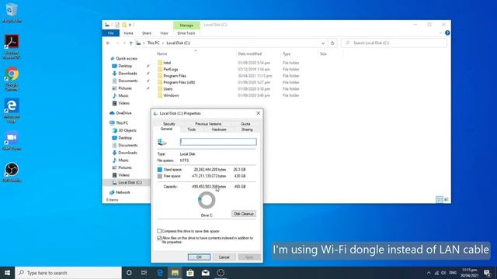Screen dimensions: 497x279
Task: Expand the ribbon chevron
Action: tap(440, 33)
